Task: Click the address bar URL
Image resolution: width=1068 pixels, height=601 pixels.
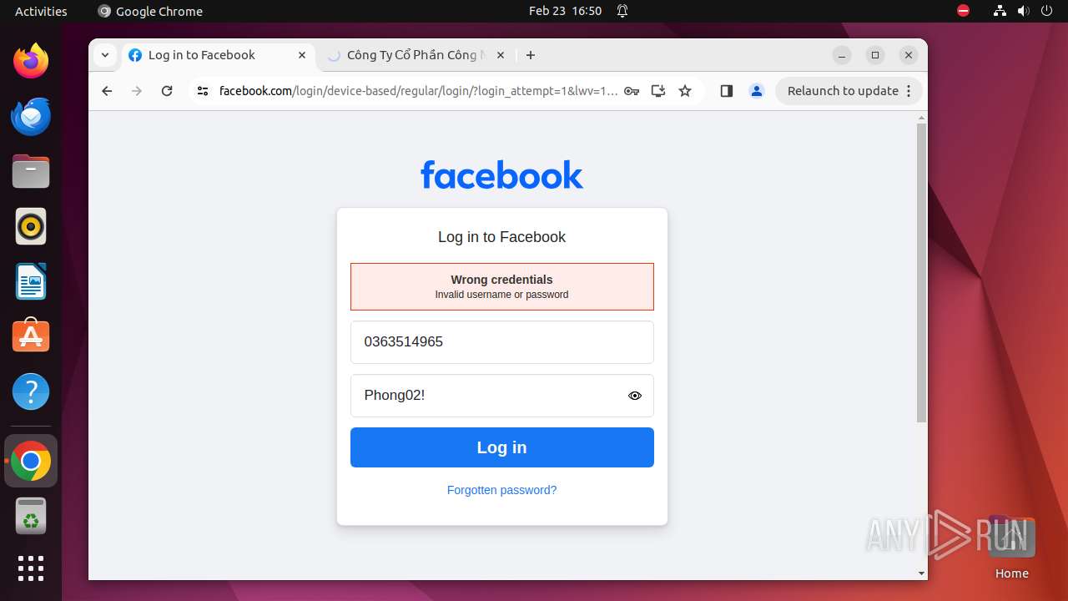Action: [x=418, y=91]
